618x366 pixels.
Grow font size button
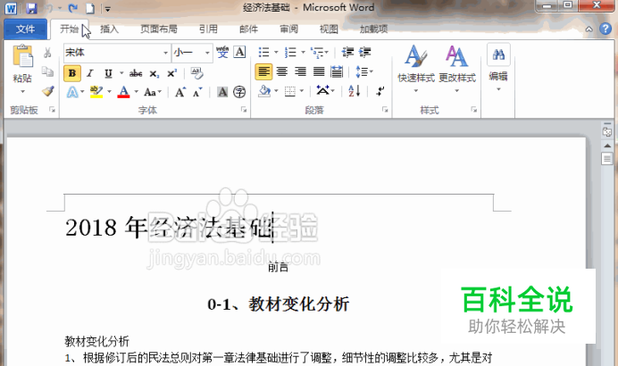click(180, 92)
